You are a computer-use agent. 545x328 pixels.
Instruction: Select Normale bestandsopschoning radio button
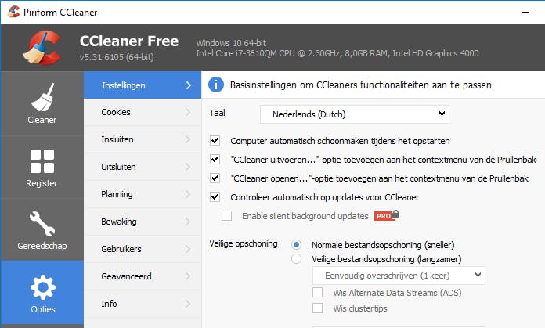pyautogui.click(x=296, y=244)
